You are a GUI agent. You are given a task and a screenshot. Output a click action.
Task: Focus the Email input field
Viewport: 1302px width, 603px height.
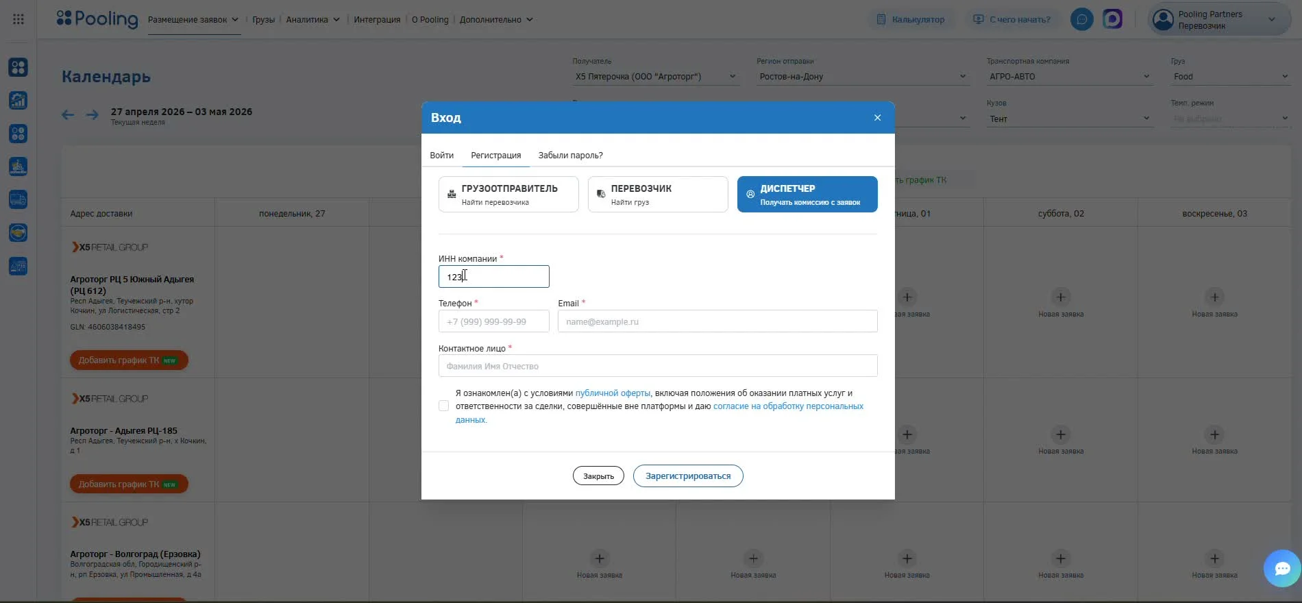(717, 321)
